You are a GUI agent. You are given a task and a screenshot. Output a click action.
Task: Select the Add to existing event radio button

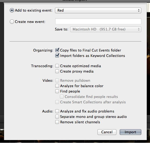[x=12, y=10]
